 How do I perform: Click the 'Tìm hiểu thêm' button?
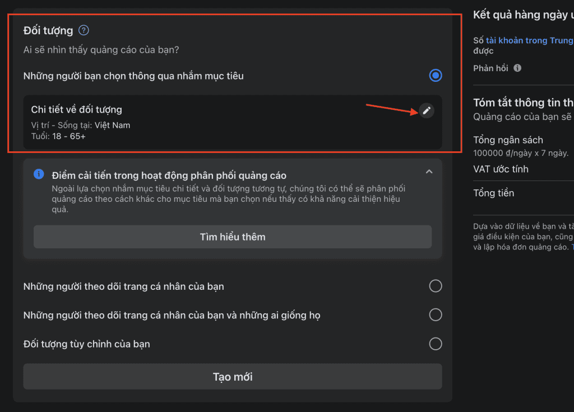point(233,237)
